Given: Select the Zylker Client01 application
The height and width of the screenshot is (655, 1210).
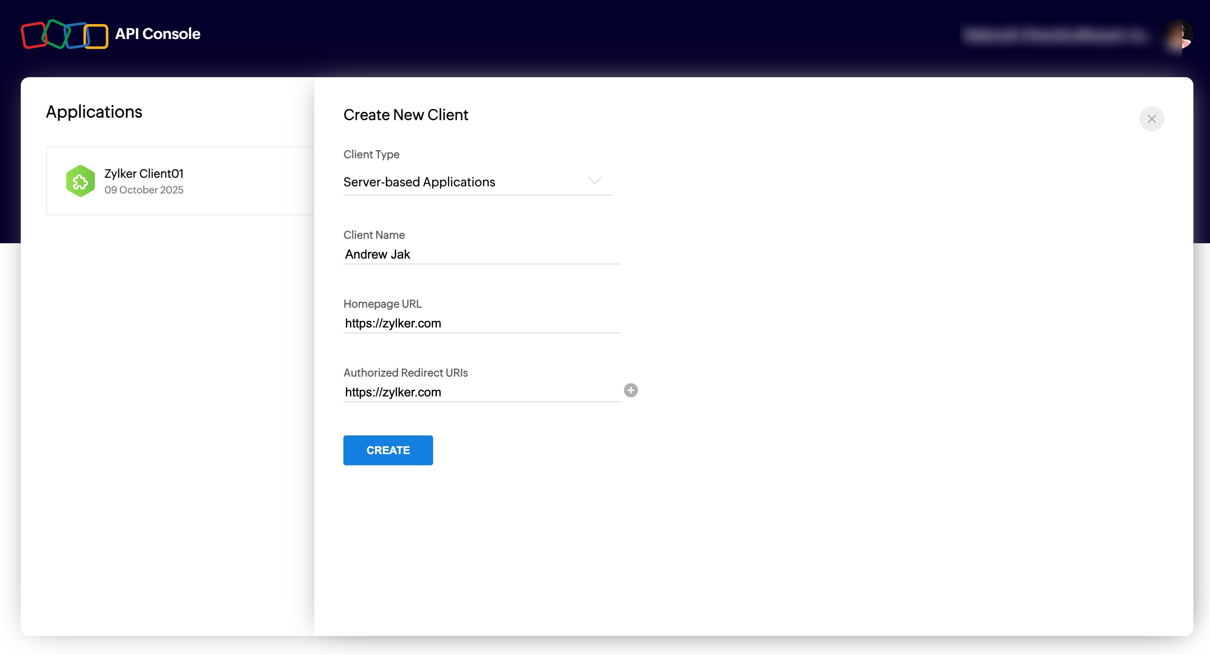Looking at the screenshot, I should (x=144, y=174).
